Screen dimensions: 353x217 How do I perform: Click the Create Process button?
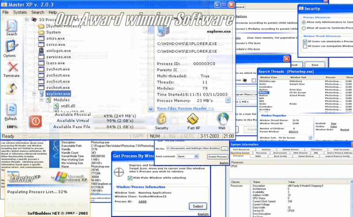click(218, 157)
